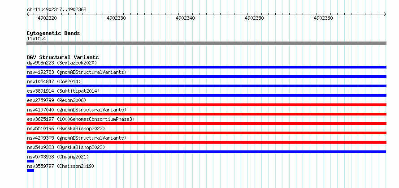
Task: Click the red bar beneath nsv5510196
Action: pos(206,133)
